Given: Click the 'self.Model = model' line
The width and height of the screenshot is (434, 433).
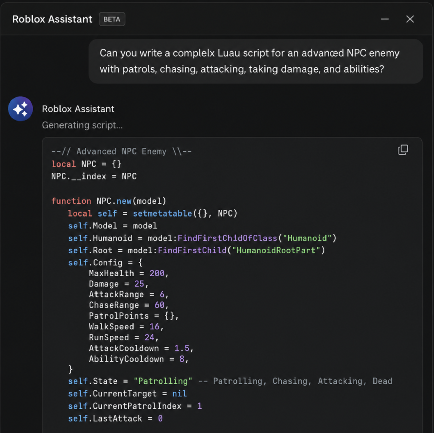Looking at the screenshot, I should pyautogui.click(x=113, y=226).
